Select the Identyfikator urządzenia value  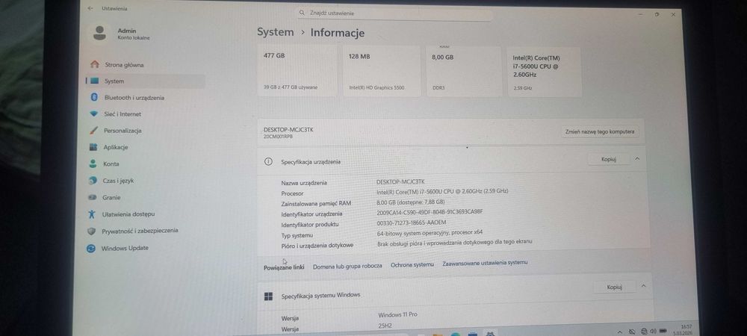point(430,212)
